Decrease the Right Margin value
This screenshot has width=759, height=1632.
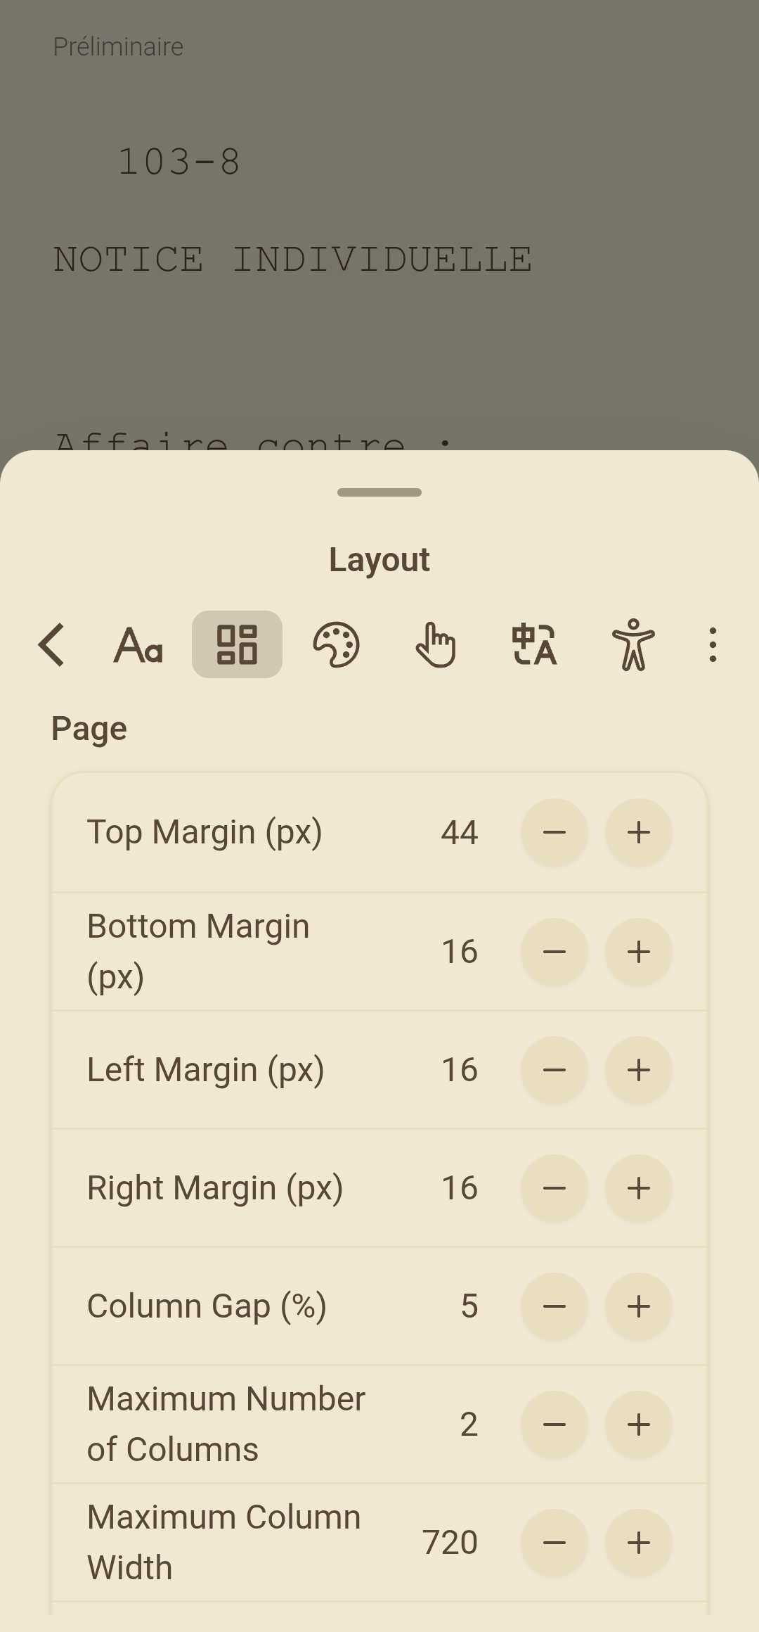pyautogui.click(x=554, y=1188)
